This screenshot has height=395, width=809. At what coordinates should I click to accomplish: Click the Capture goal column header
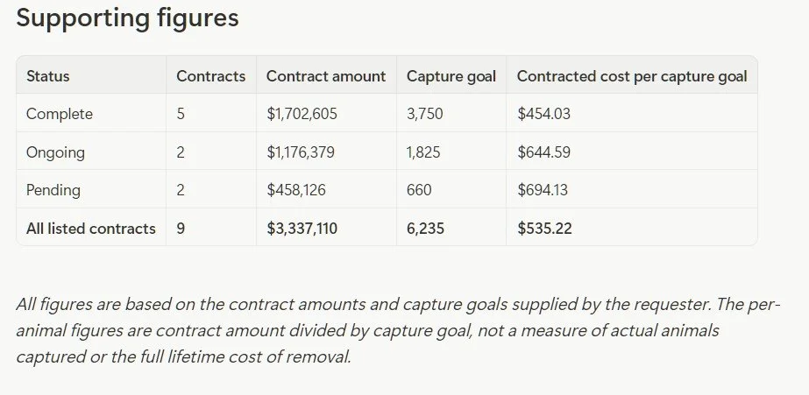coord(451,76)
